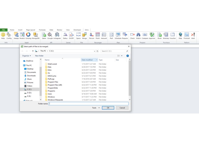Open the view options dropdown arrow
Image resolution: width=199 pixels, height=142 pixels.
tap(122, 56)
